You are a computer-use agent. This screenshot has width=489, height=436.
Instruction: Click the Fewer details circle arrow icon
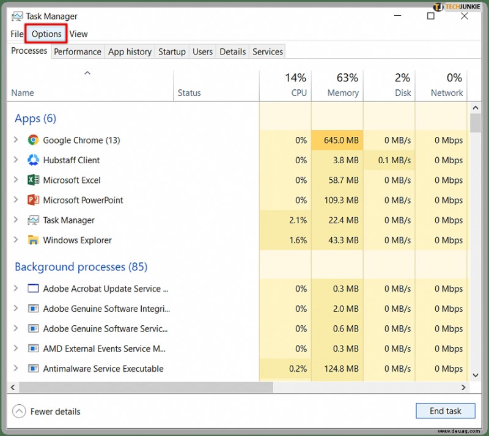click(19, 412)
